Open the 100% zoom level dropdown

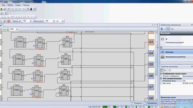[x=17, y=29]
